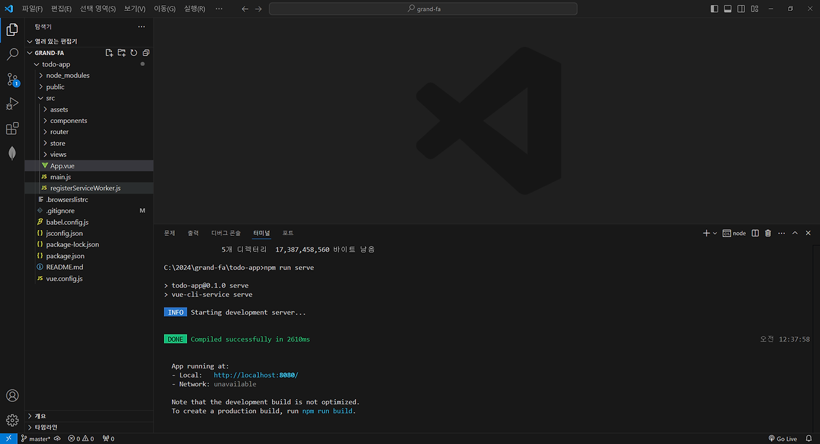The height and width of the screenshot is (444, 820).
Task: Open remote window indicator in status bar
Action: tap(8, 439)
